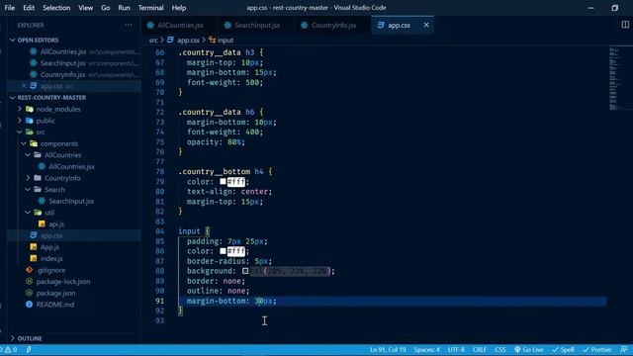
Task: Collapse the src folder
Action: point(20,132)
